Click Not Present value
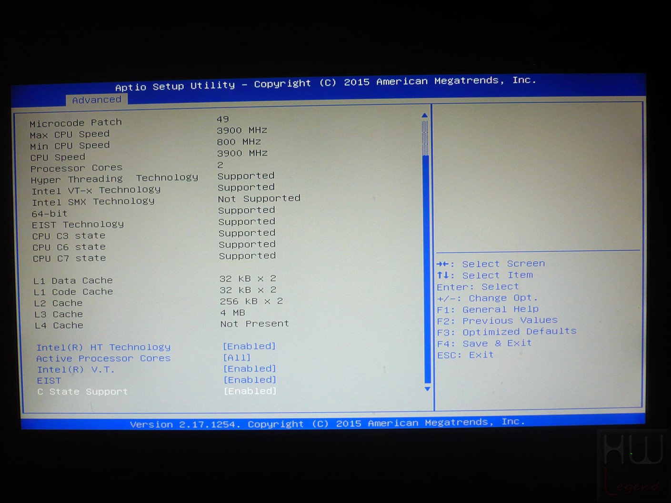671x503 pixels. (x=255, y=324)
